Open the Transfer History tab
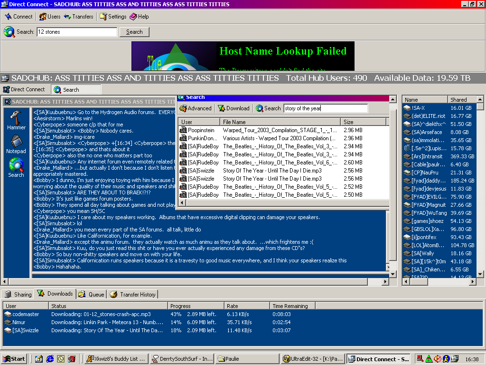 [133, 295]
